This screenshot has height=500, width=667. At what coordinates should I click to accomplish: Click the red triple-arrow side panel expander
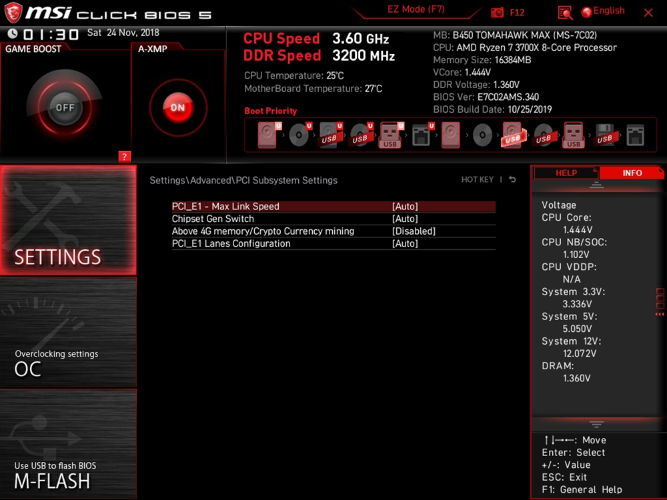(660, 314)
